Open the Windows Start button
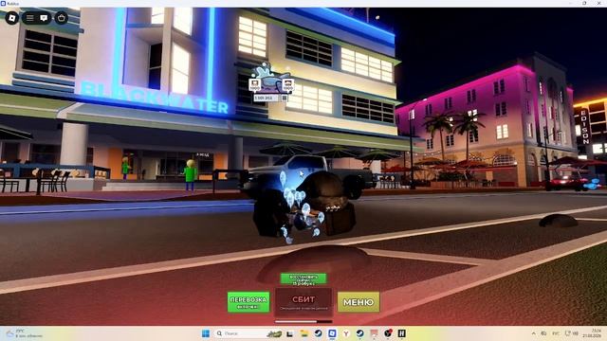Screen dimensions: 607x341 click(x=206, y=333)
